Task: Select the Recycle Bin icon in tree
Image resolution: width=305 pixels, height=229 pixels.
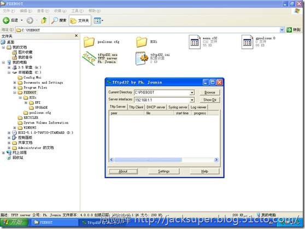Action: click(x=9, y=158)
